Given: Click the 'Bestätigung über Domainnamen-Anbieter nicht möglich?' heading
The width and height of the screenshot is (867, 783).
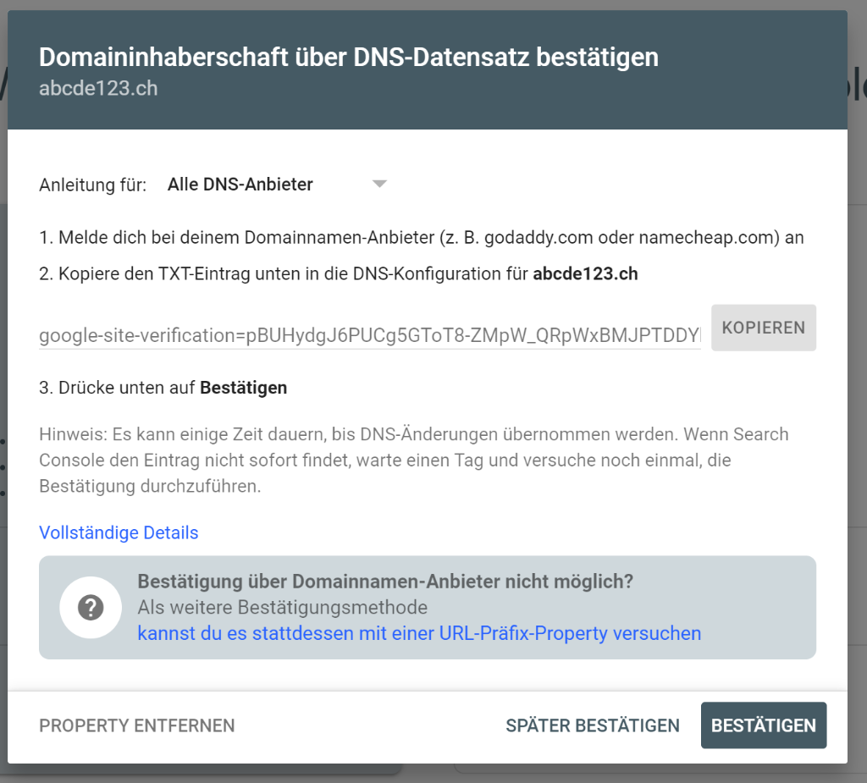Looking at the screenshot, I should [385, 582].
